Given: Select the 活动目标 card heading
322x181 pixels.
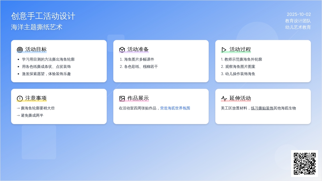Looking at the screenshot, I should [x=36, y=49].
